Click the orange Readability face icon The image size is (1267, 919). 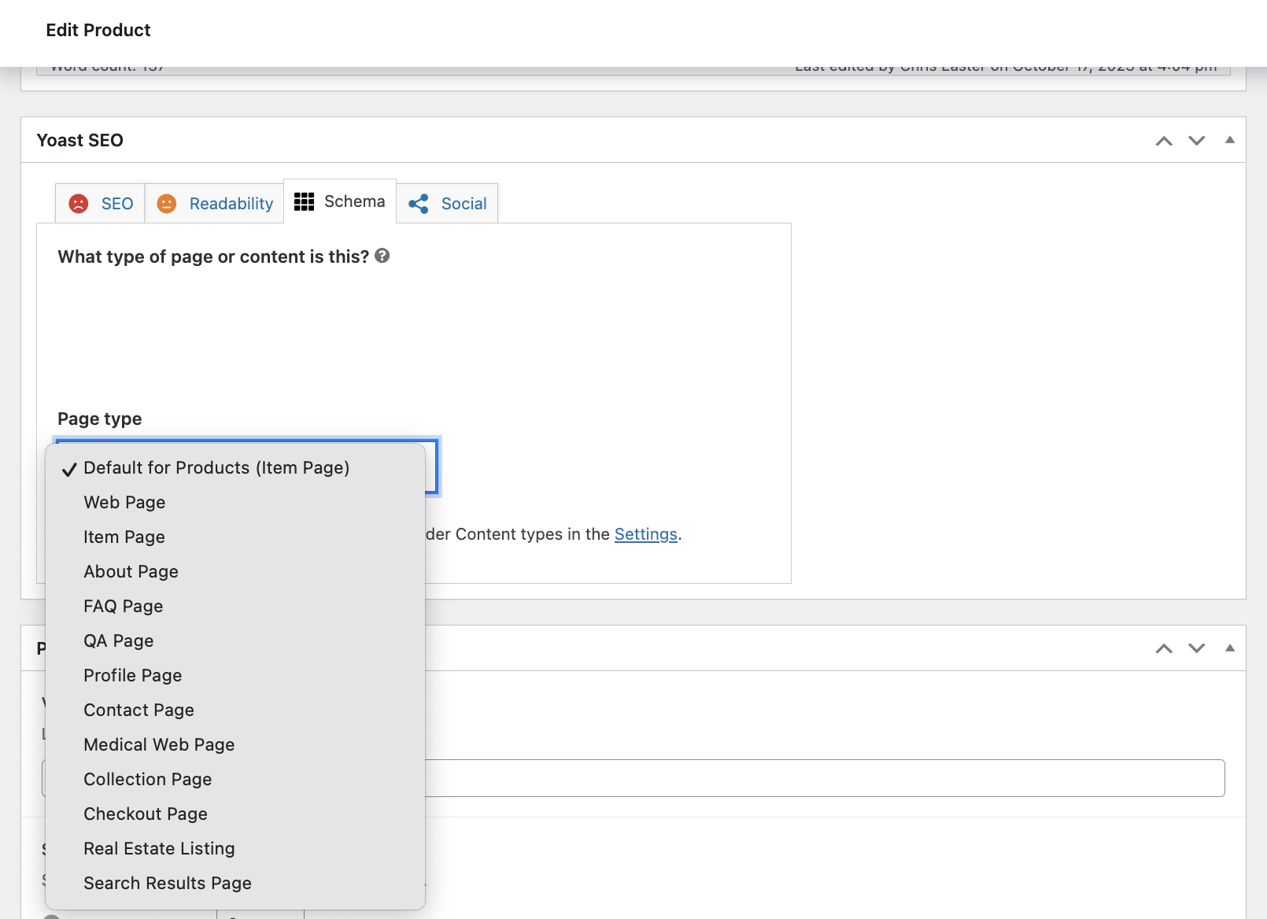[x=167, y=204]
